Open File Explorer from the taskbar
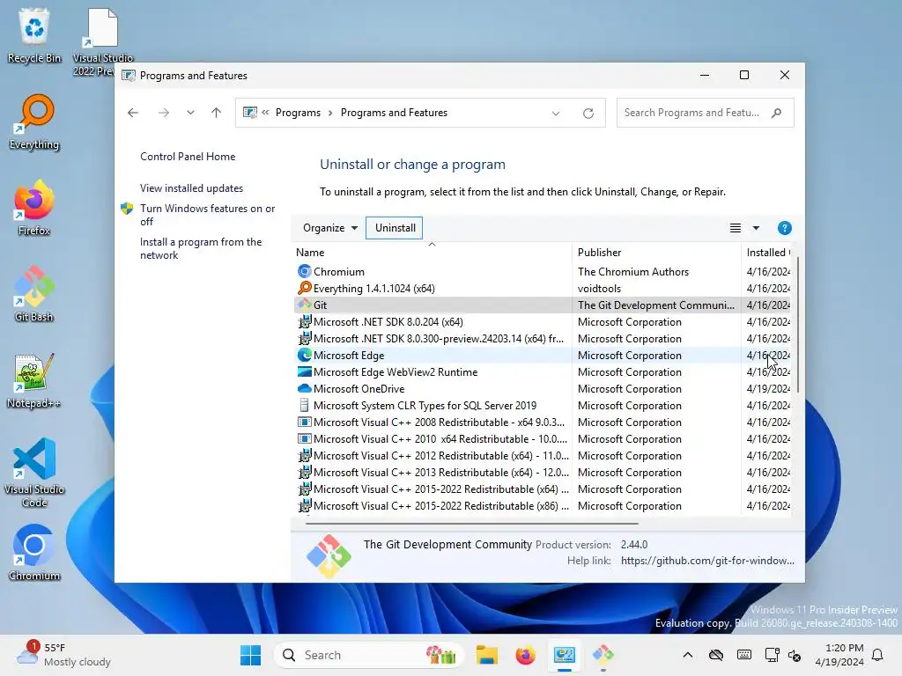The height and width of the screenshot is (676, 902). coord(486,655)
